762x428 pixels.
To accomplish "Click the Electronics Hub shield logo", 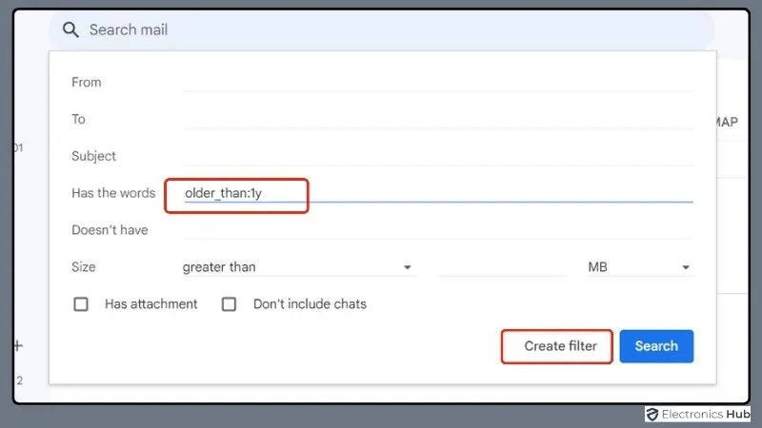I will (x=652, y=414).
